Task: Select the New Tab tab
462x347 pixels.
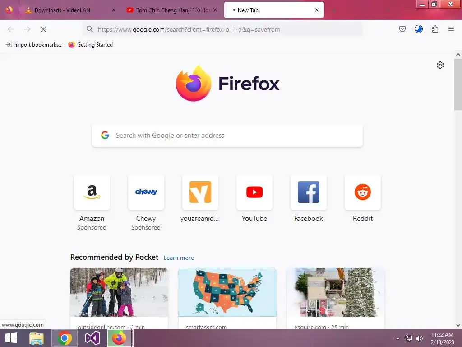Action: [x=274, y=10]
